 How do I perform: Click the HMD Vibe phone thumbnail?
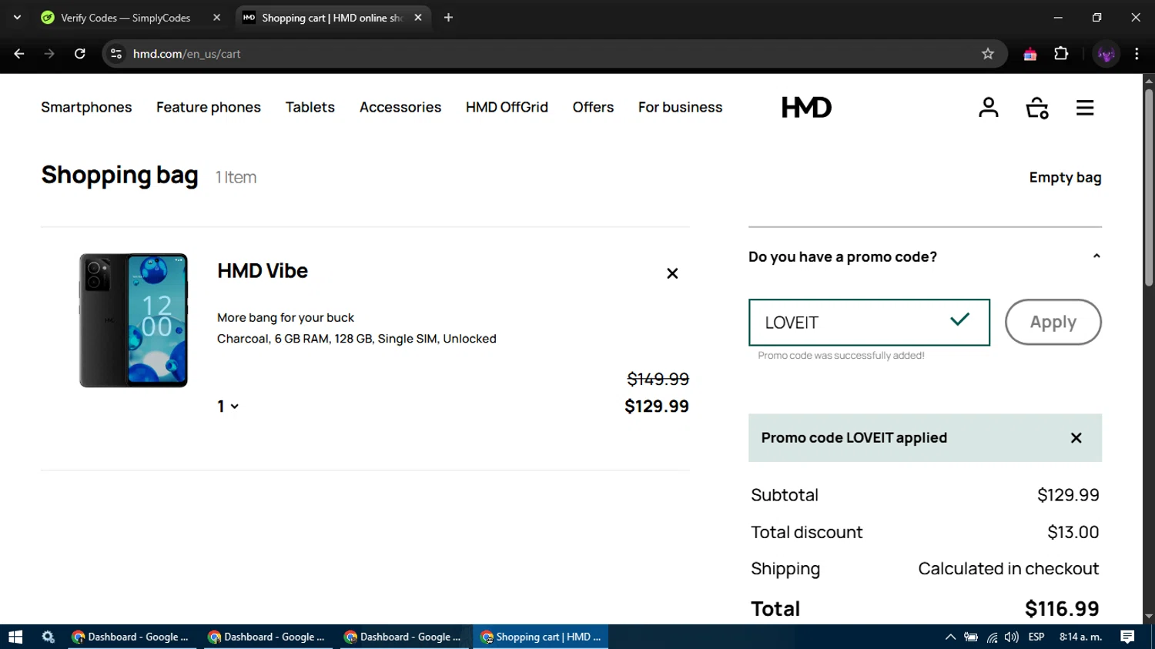133,320
